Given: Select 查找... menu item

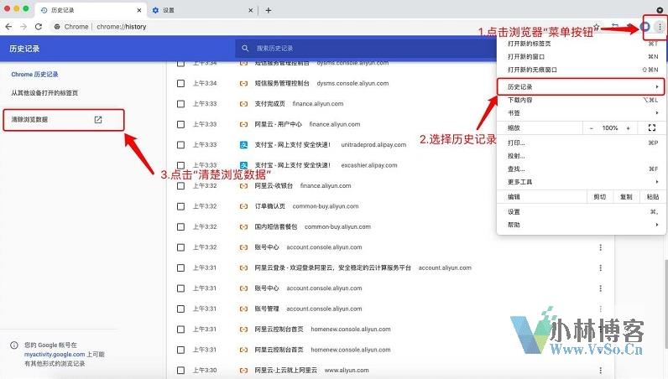Looking at the screenshot, I should (x=582, y=169).
